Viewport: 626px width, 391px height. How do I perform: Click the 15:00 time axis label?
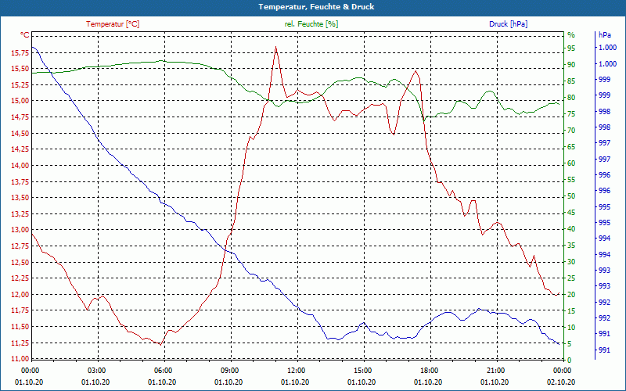click(x=362, y=370)
